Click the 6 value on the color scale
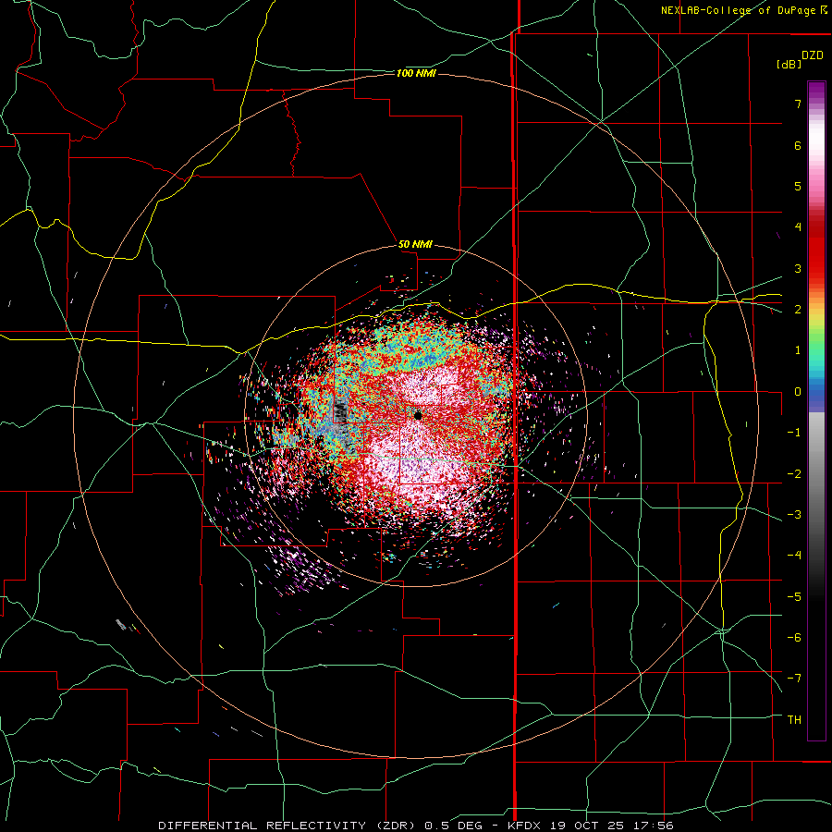The width and height of the screenshot is (832, 832). [x=798, y=145]
